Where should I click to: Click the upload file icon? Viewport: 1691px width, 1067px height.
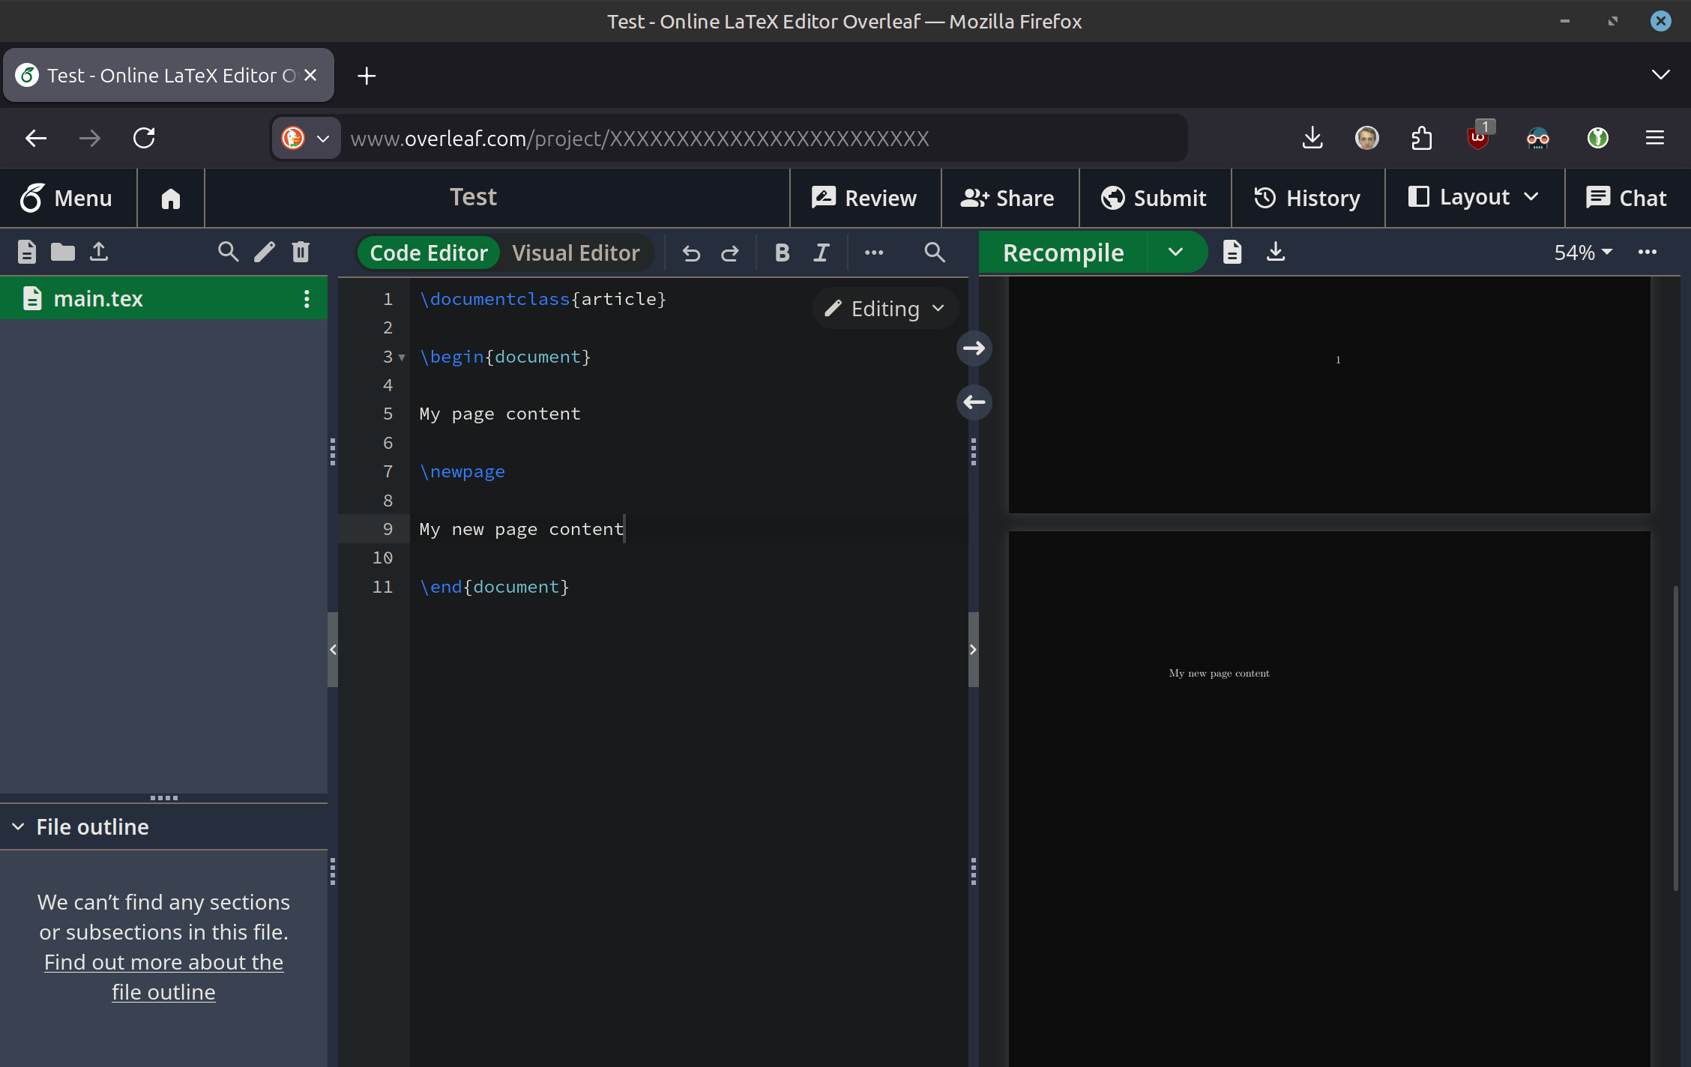(99, 252)
